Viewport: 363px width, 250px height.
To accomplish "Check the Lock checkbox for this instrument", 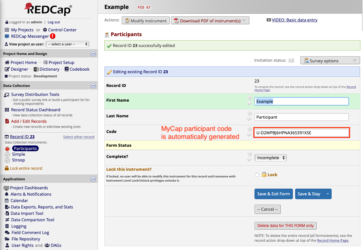I will pyautogui.click(x=257, y=175).
